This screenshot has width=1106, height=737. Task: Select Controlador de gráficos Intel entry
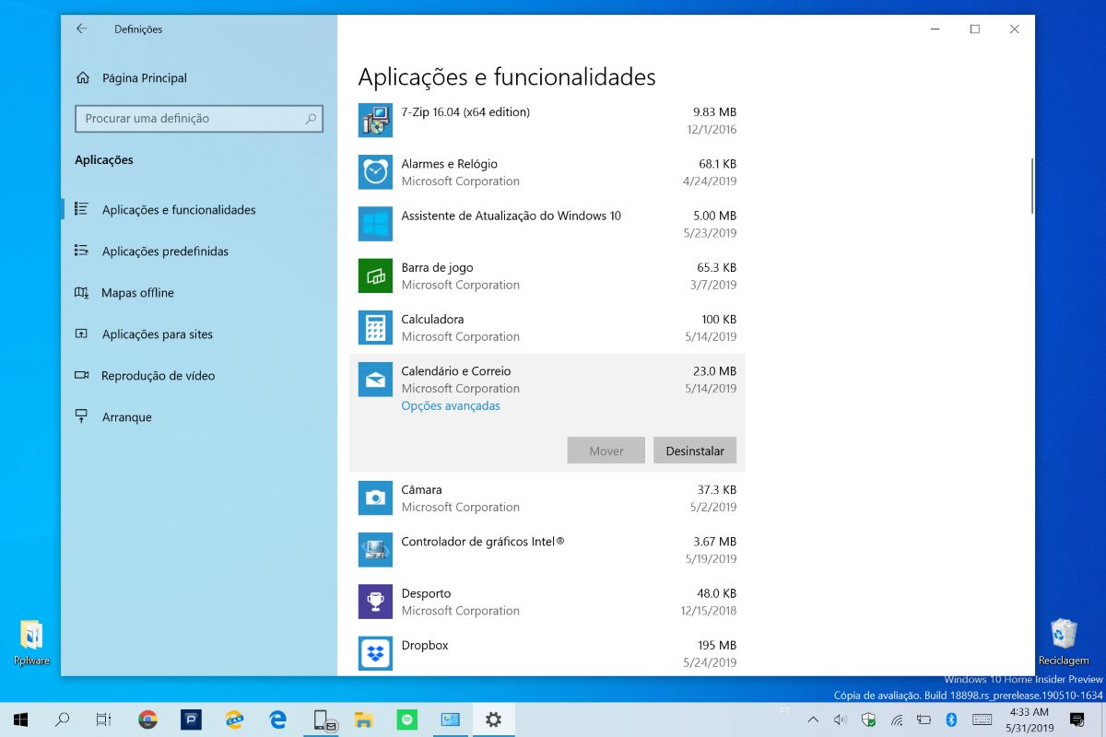pyautogui.click(x=482, y=541)
